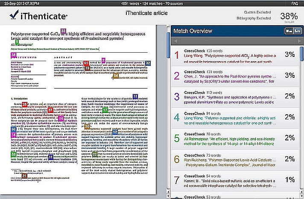Click document scrollbar down arrow
This screenshot has height=199, width=304.
coord(168,196)
